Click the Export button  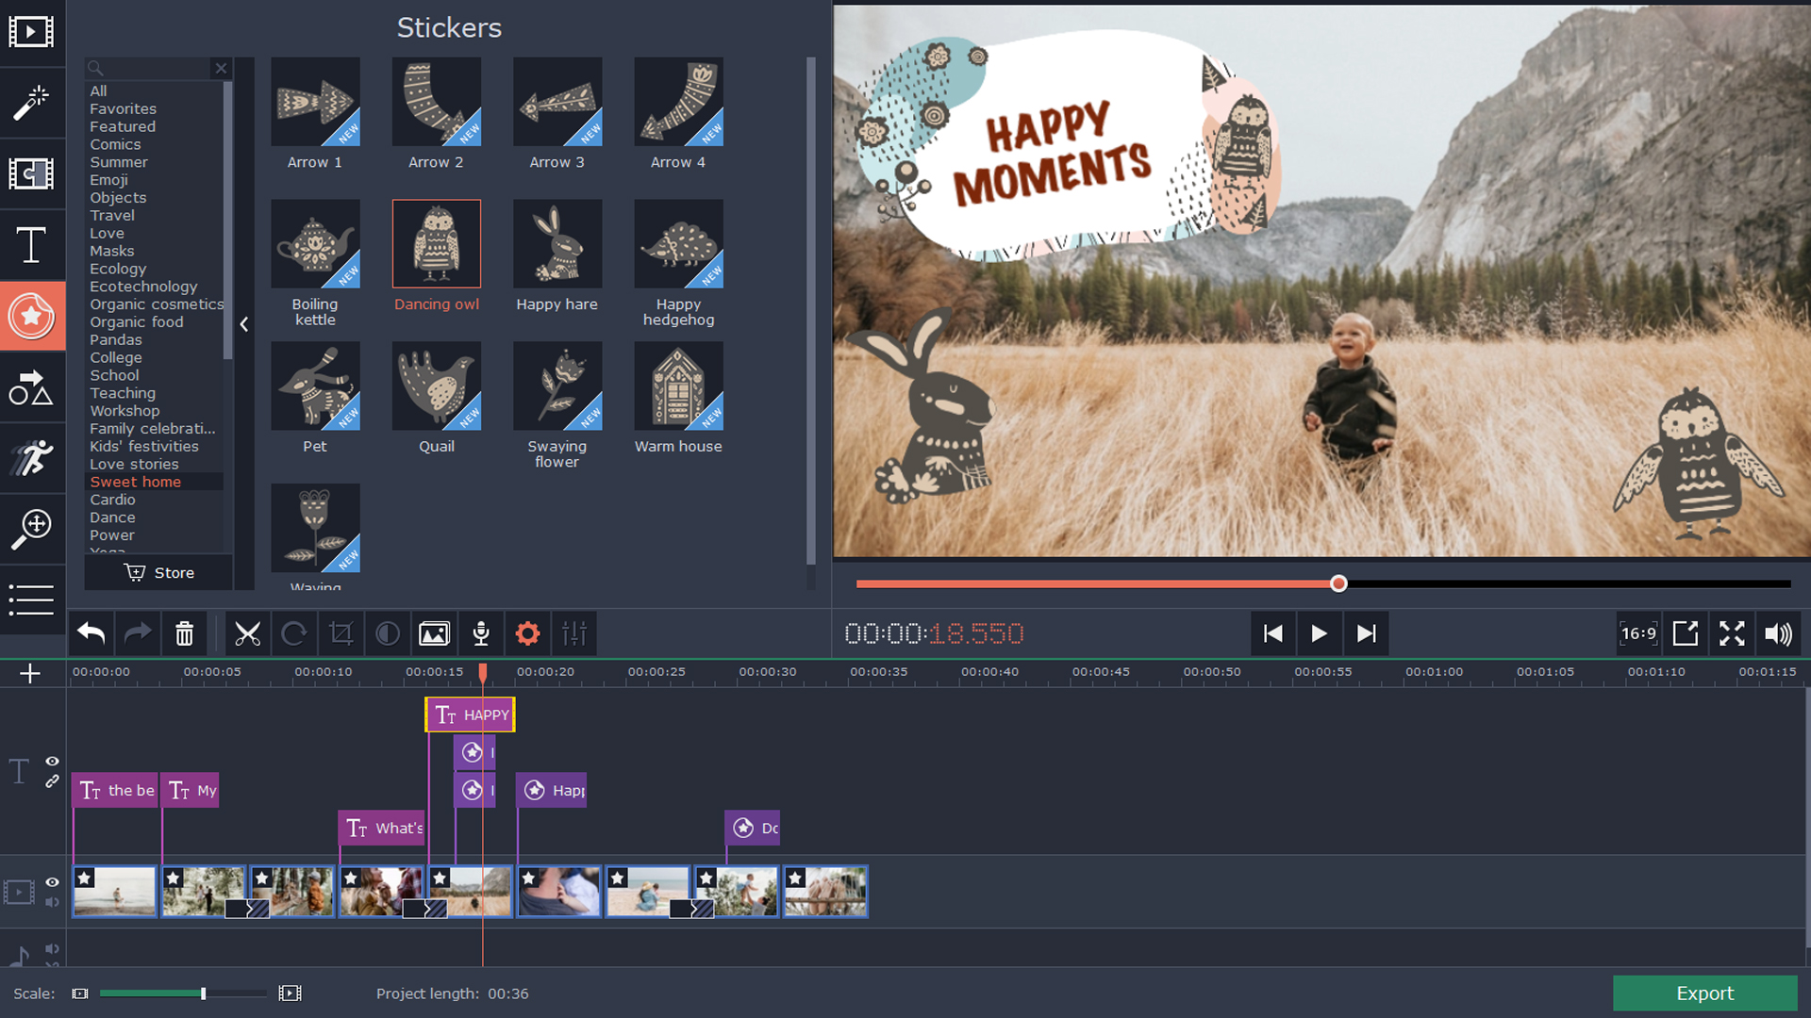1703,993
